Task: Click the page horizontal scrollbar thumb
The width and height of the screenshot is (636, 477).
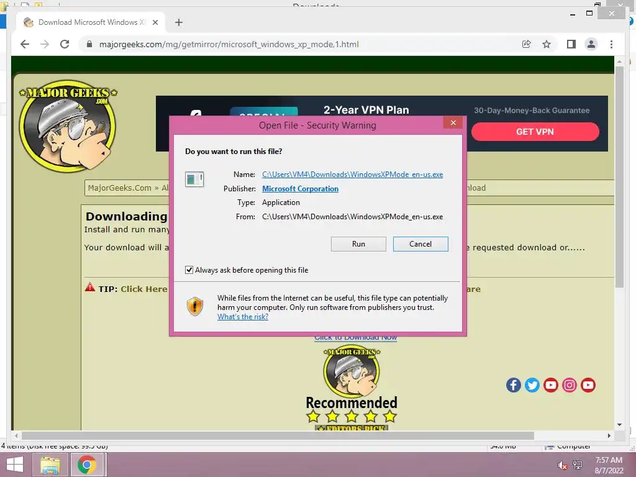Action: (x=278, y=435)
